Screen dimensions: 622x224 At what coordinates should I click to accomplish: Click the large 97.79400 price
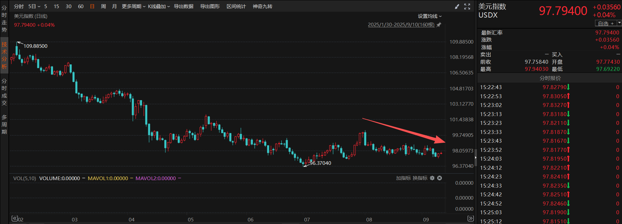tap(563, 11)
